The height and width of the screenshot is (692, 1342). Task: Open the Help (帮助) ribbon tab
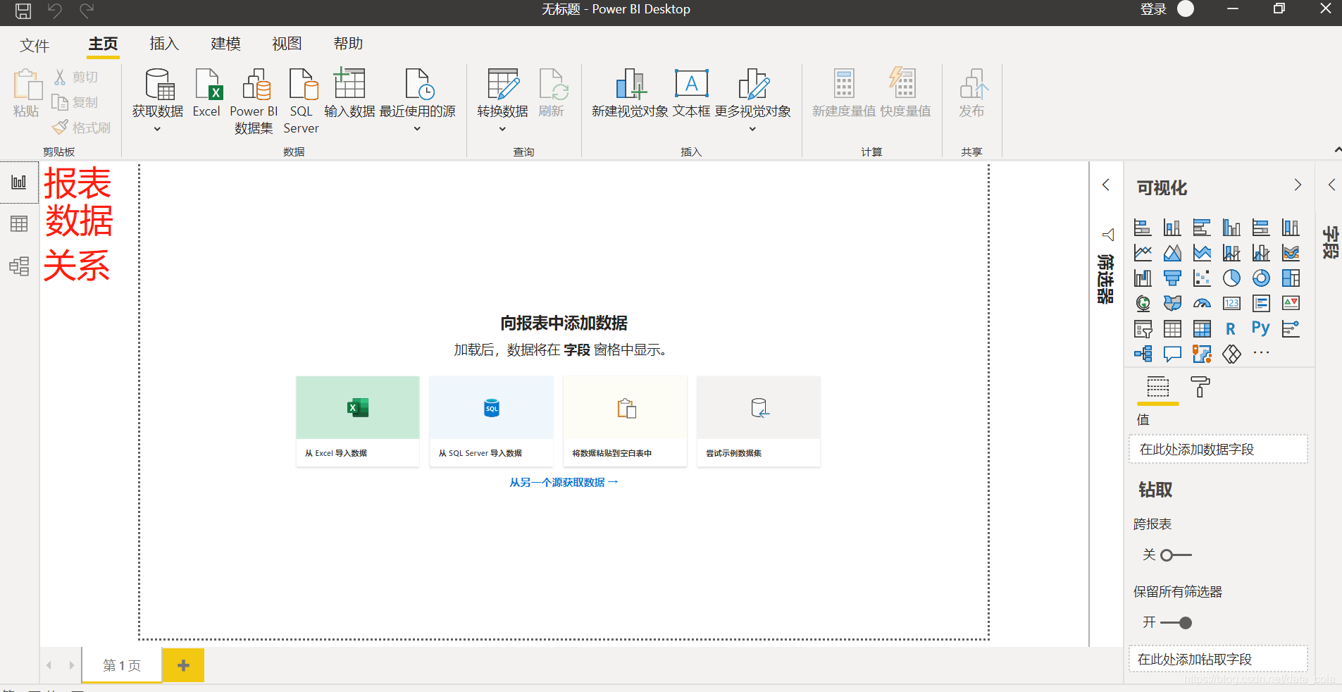click(349, 44)
